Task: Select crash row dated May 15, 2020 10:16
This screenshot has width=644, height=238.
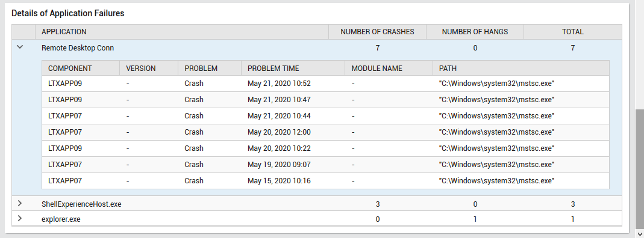Action: tap(325, 181)
